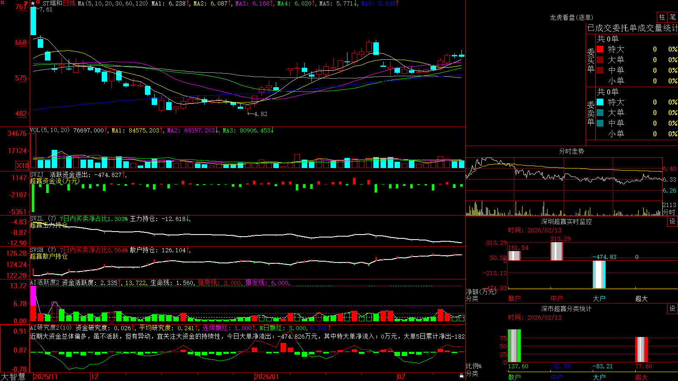Open 设 settings for 深市超赢分类统计
Viewport: 678px width, 381px height.
(x=672, y=309)
